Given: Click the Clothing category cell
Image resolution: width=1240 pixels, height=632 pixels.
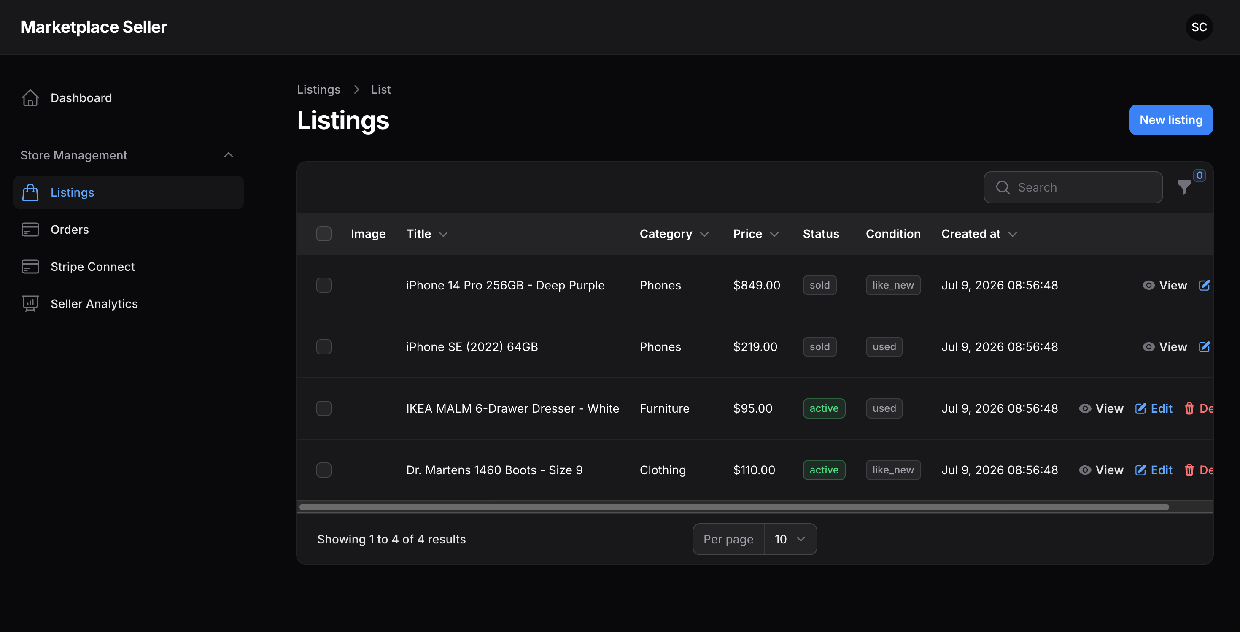Looking at the screenshot, I should click(662, 470).
